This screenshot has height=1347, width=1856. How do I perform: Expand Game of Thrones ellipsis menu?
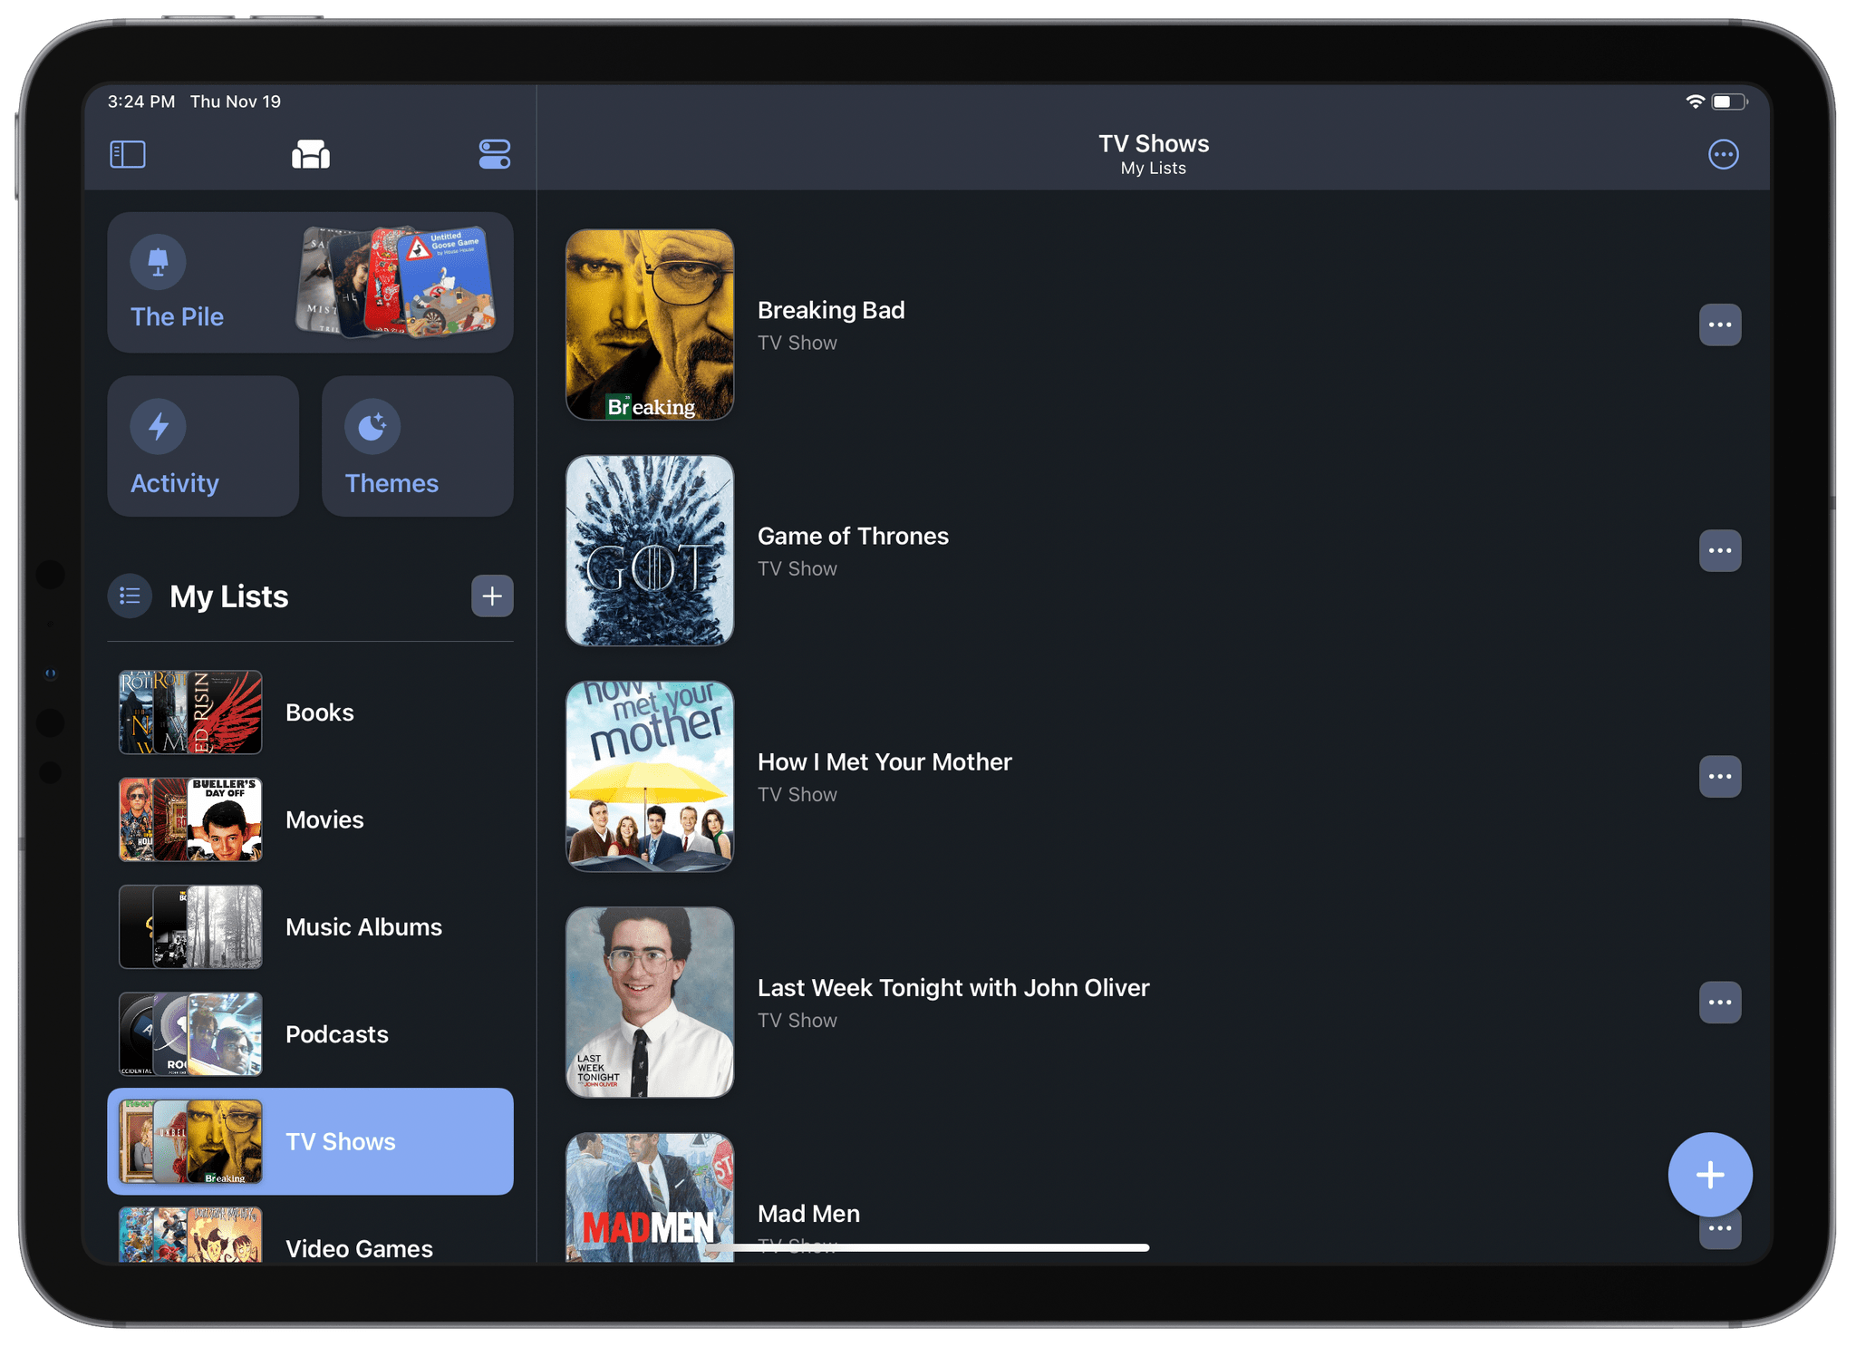1719,550
